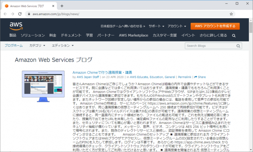Viewport: 253px width, 152px height.
Task: Open the ソリューション menu
Action: [x=33, y=35]
